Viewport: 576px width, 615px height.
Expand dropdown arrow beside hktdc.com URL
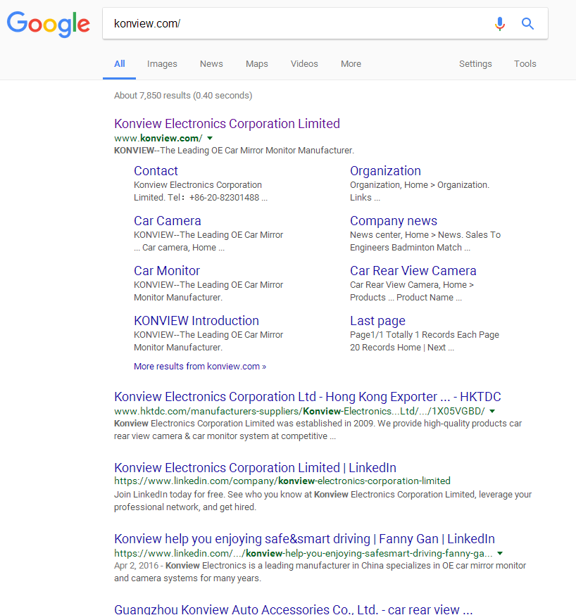point(492,411)
